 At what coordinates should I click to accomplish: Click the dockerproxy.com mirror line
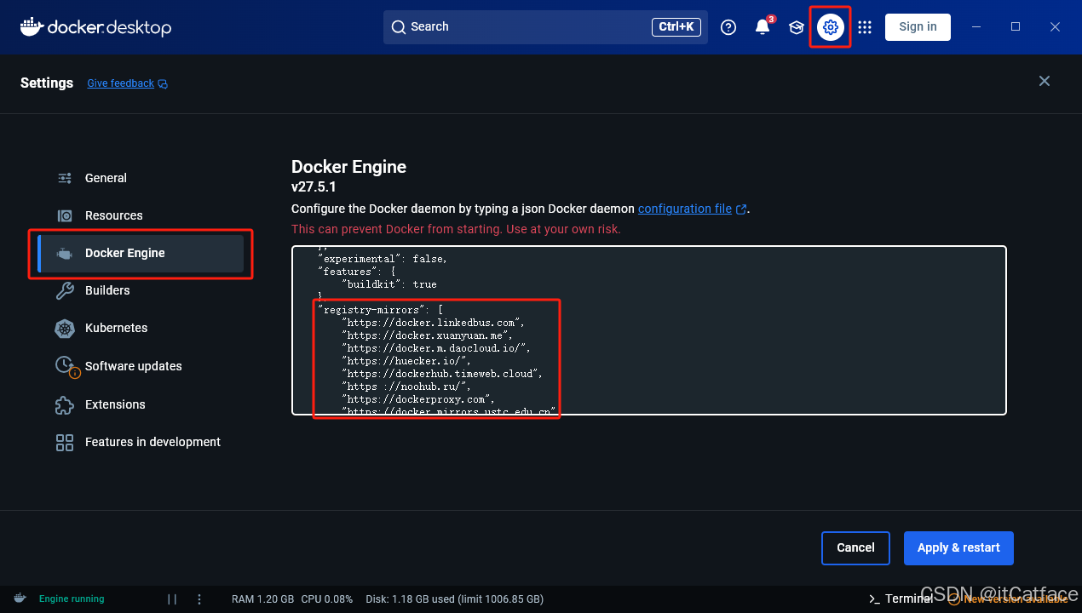pos(418,399)
